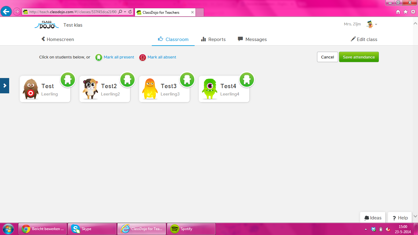Go back to Homescreen link
Viewport: 418px width, 235px height.
(x=58, y=39)
